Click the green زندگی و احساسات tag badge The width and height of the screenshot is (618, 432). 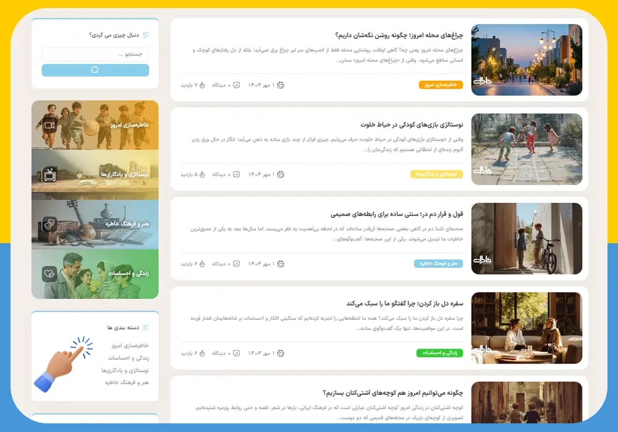tap(439, 353)
